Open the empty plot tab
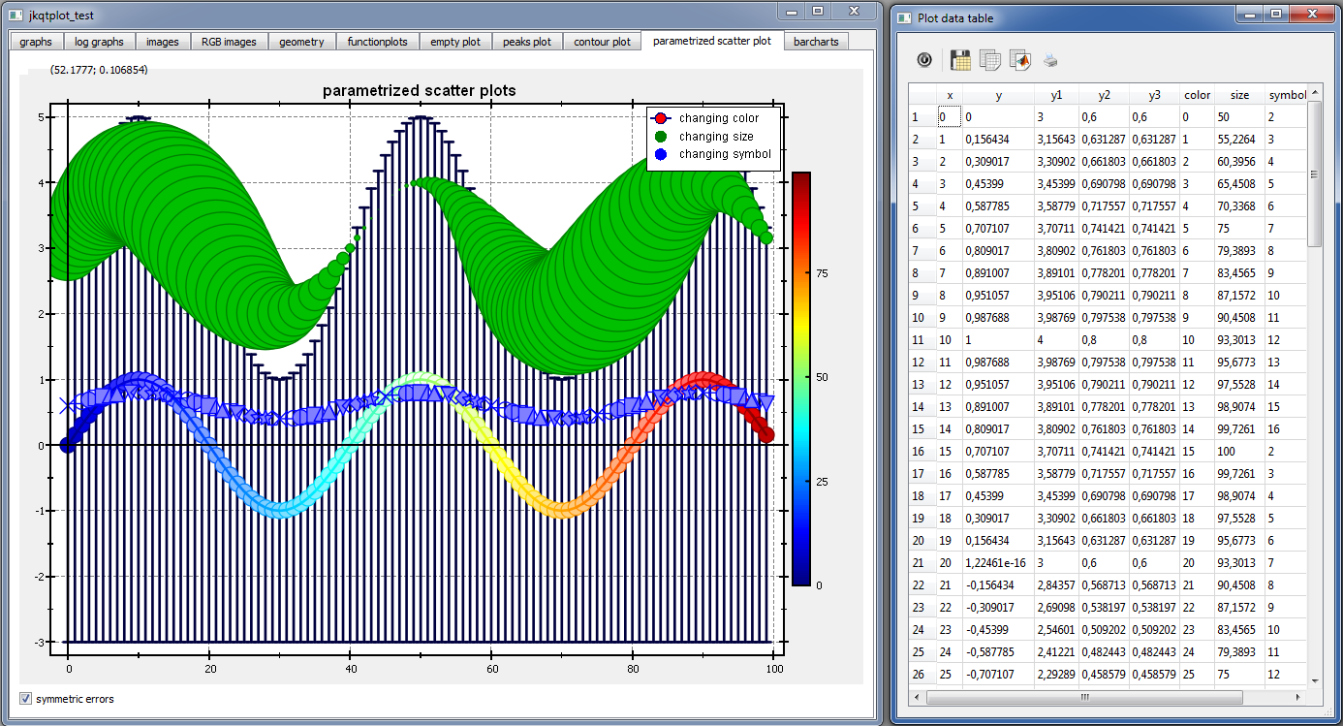 456,42
